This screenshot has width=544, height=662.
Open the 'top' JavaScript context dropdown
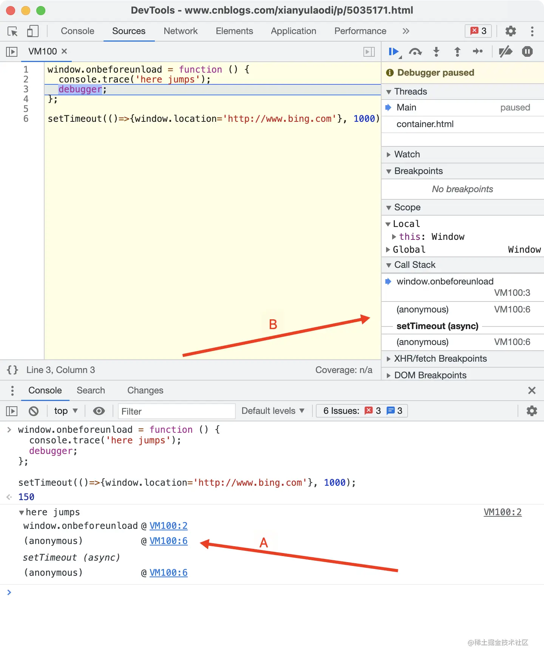[66, 411]
